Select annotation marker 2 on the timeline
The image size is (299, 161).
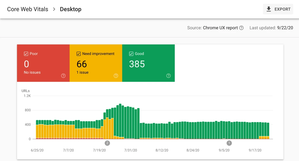click(x=107, y=143)
